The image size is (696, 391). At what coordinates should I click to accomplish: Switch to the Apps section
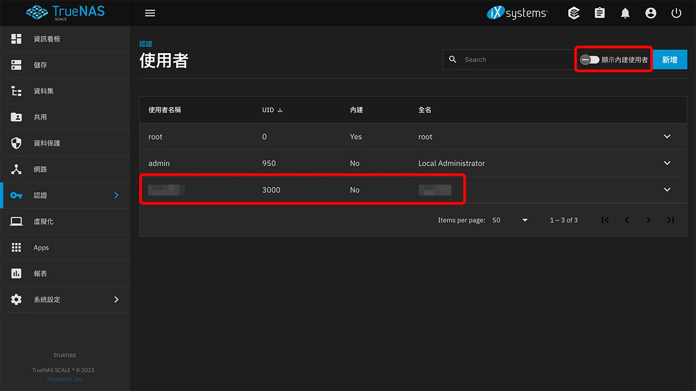coord(16,247)
